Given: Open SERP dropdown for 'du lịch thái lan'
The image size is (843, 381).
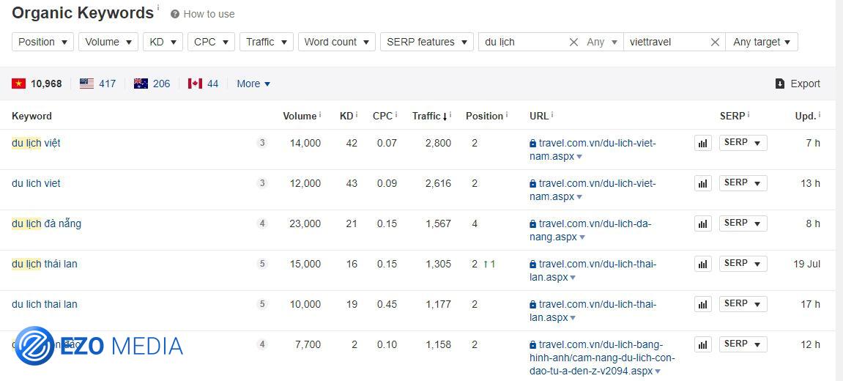Looking at the screenshot, I should (x=743, y=264).
